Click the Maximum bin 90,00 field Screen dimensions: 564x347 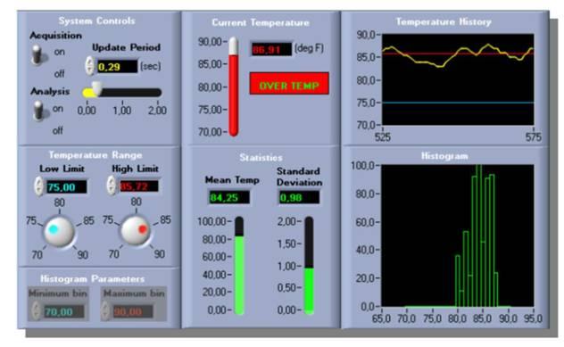point(132,311)
